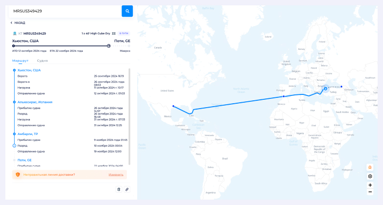This screenshot has width=383, height=205.
Task: Open the Судно tab
Action: point(43,61)
